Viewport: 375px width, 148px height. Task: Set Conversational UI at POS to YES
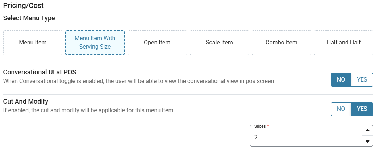pyautogui.click(x=362, y=80)
